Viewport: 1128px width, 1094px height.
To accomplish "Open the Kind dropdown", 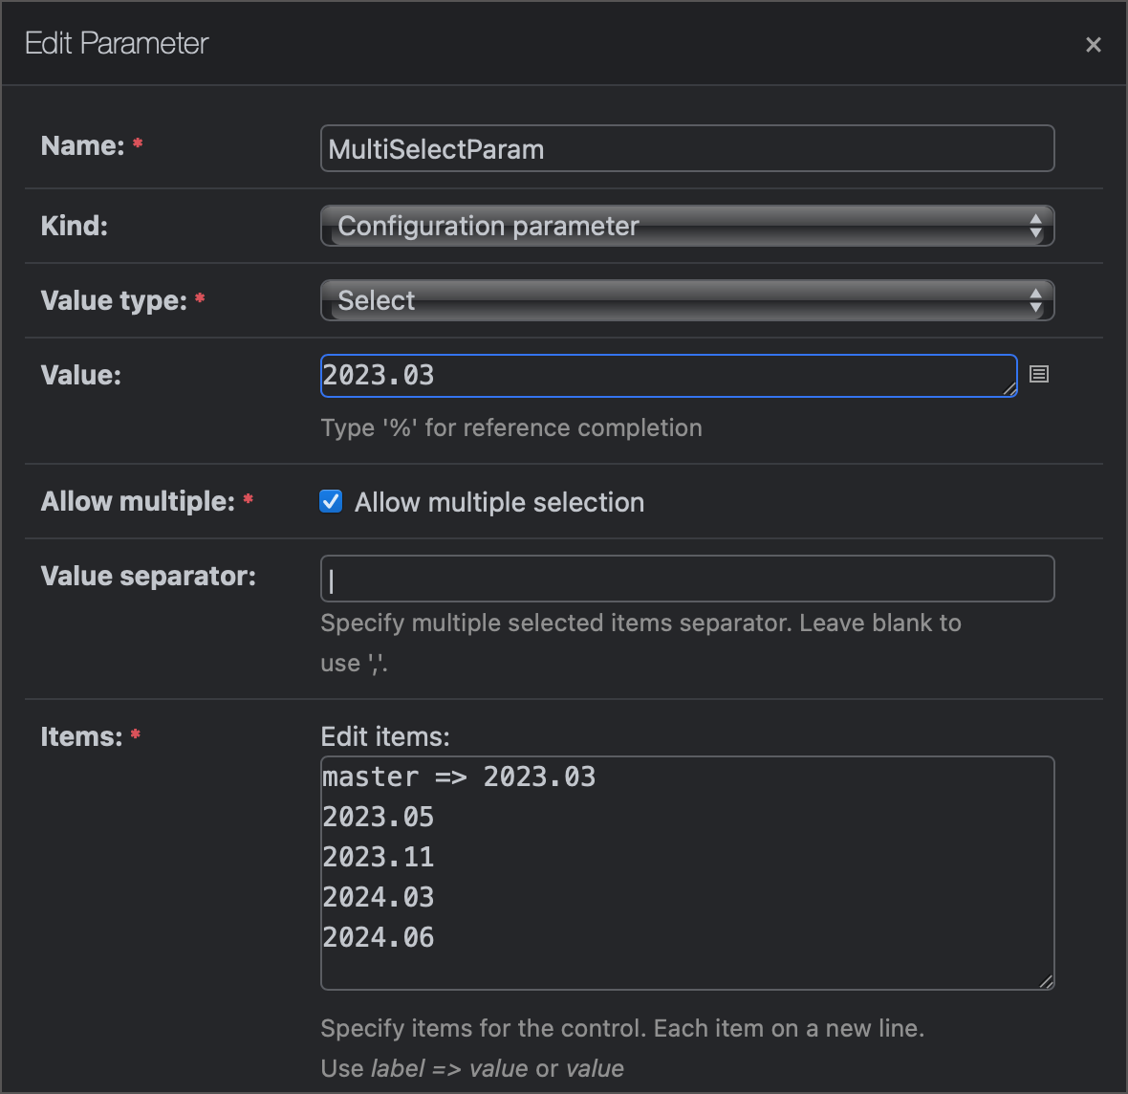I will point(686,226).
